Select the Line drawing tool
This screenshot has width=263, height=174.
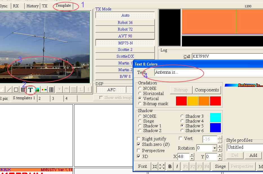[9, 90]
